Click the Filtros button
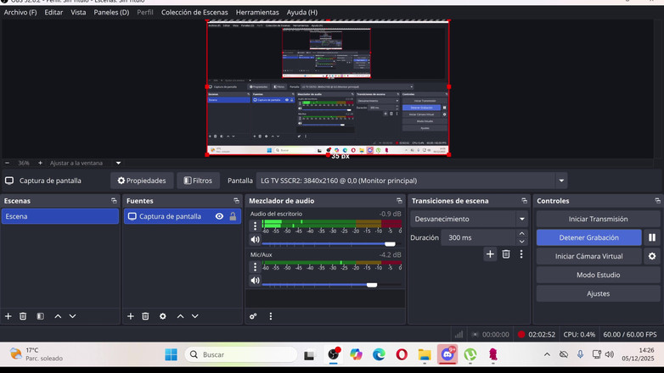The height and width of the screenshot is (373, 664). coord(198,181)
